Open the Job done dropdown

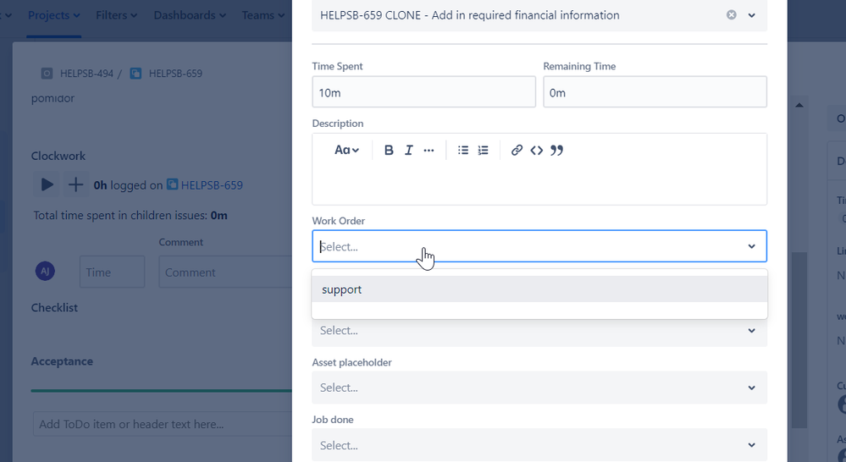(x=539, y=445)
